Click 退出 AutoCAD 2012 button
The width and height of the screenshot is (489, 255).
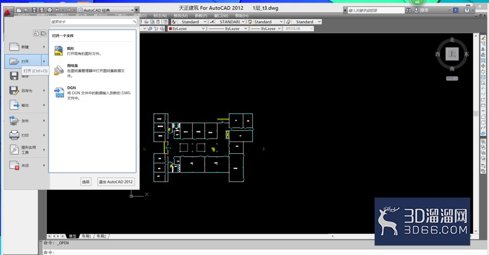[x=116, y=182]
